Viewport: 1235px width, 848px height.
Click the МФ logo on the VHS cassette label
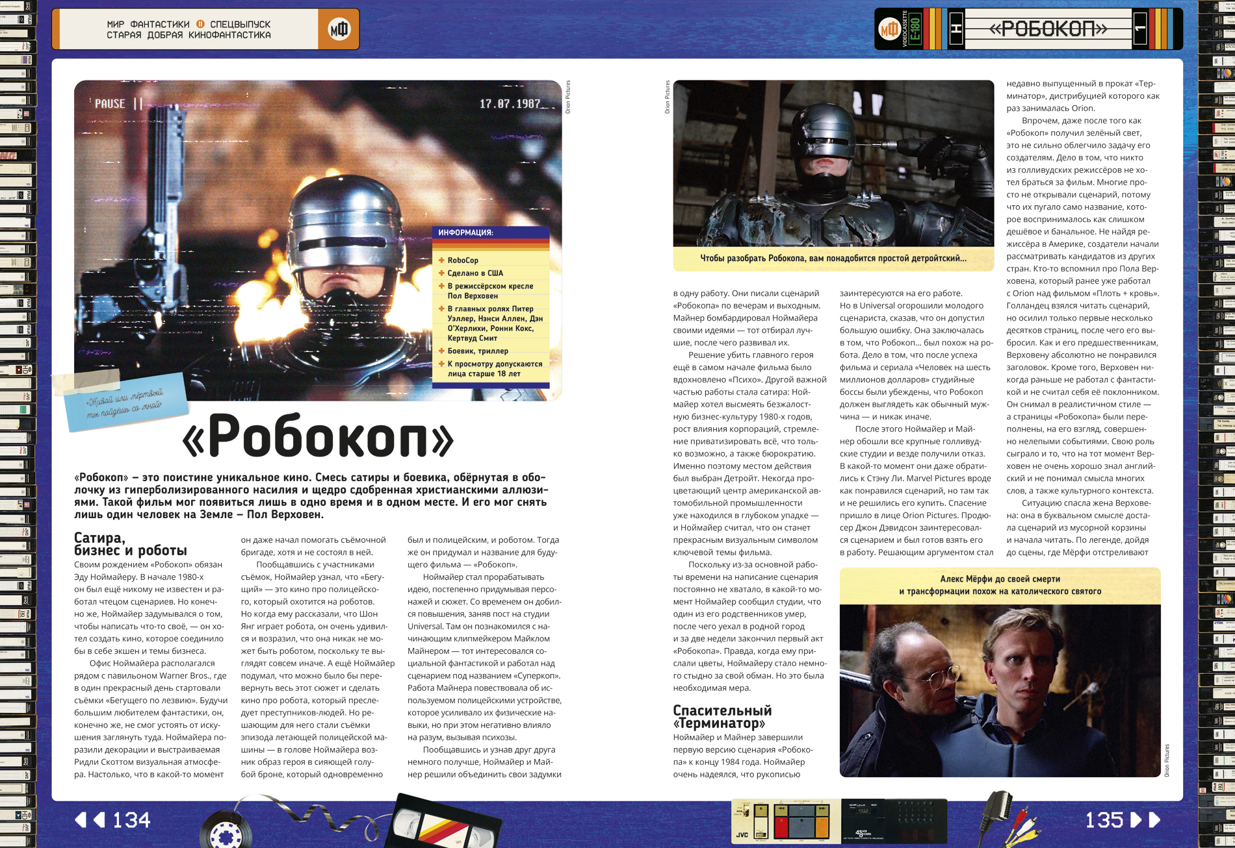coord(888,29)
